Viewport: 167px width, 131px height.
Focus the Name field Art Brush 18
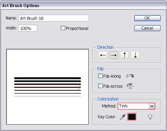pyautogui.click(x=54, y=18)
